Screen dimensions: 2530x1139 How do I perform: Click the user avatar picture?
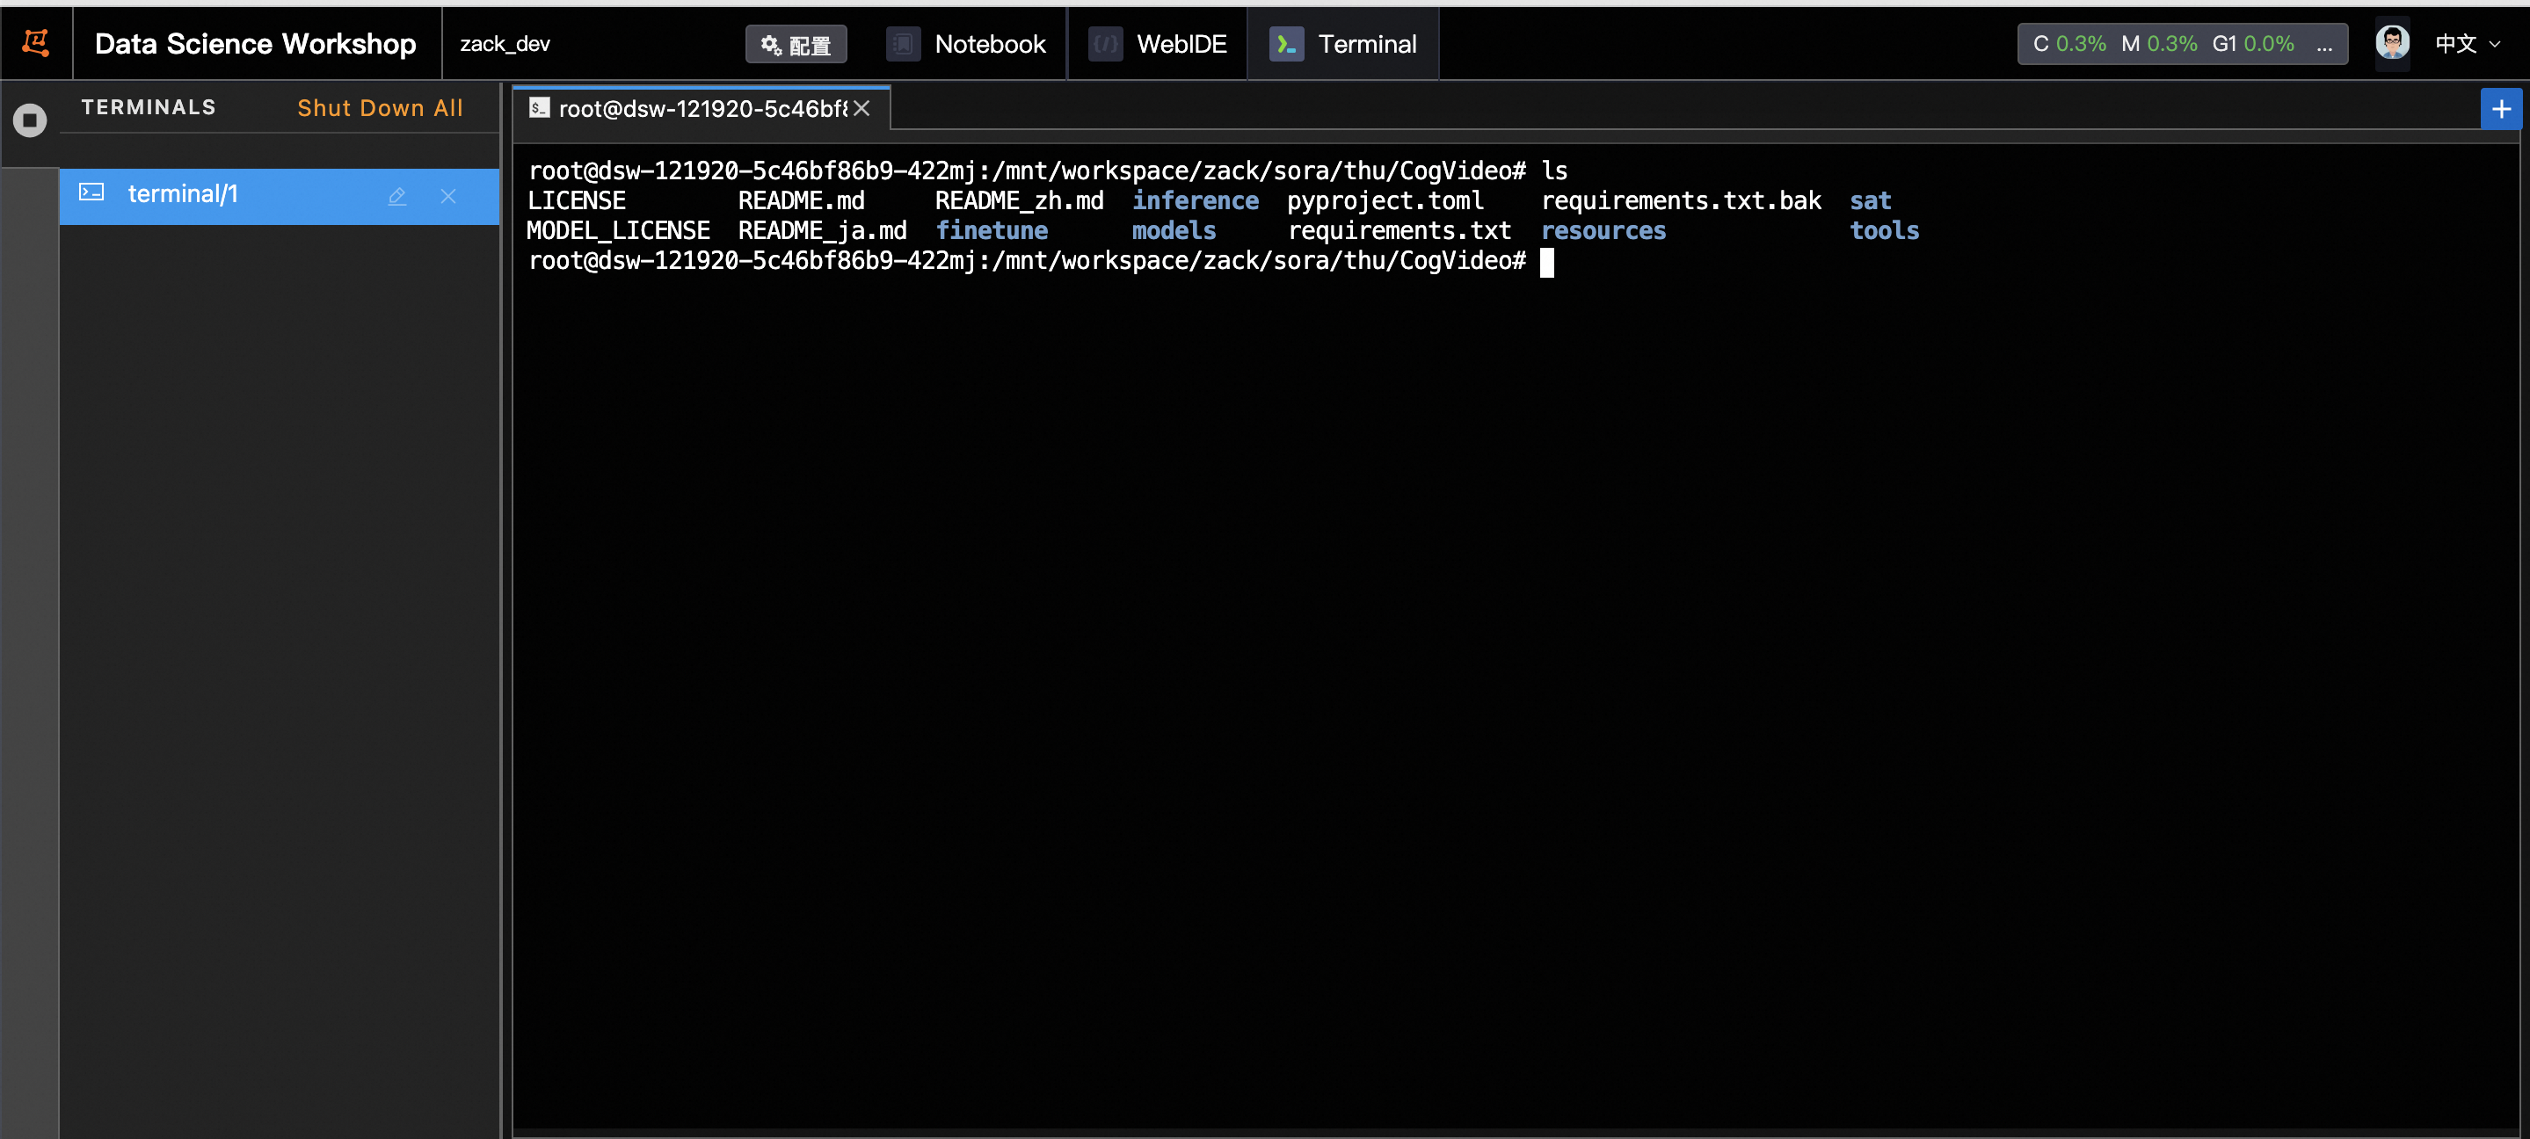(2391, 43)
